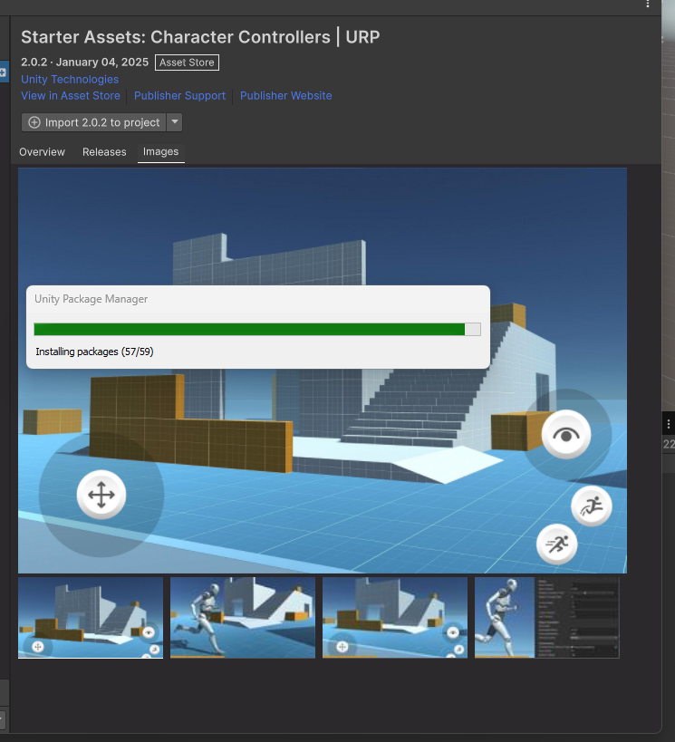Click the Installing packages (57/59) text
The width and height of the screenshot is (675, 742).
click(94, 352)
